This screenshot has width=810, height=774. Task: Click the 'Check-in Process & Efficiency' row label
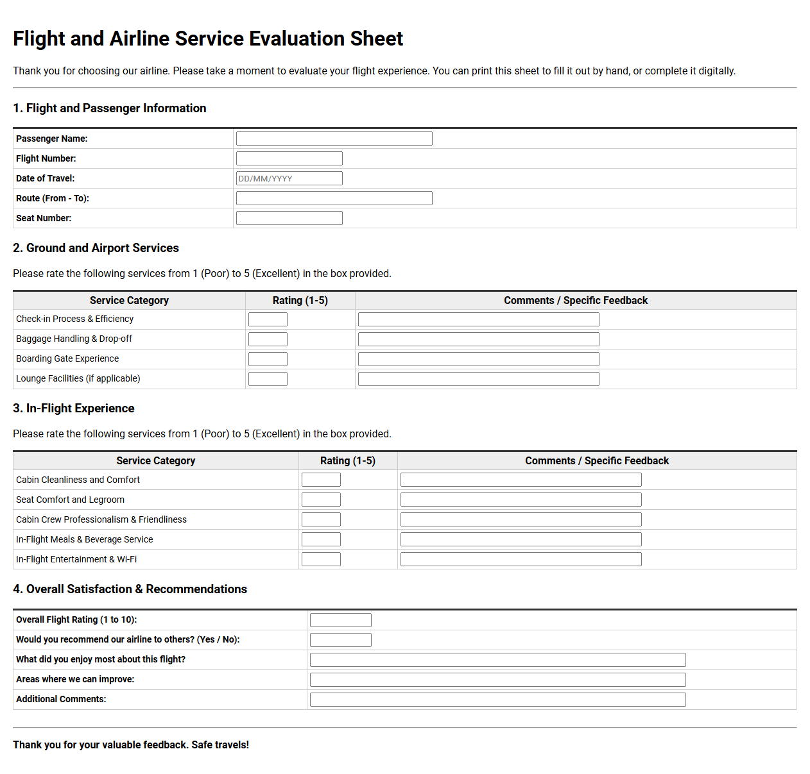point(75,319)
